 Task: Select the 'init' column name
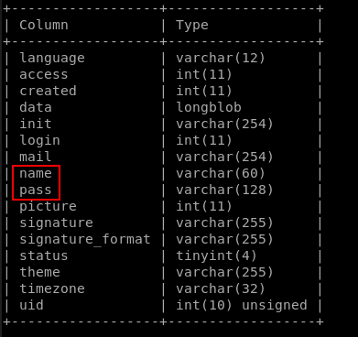pyautogui.click(x=36, y=124)
